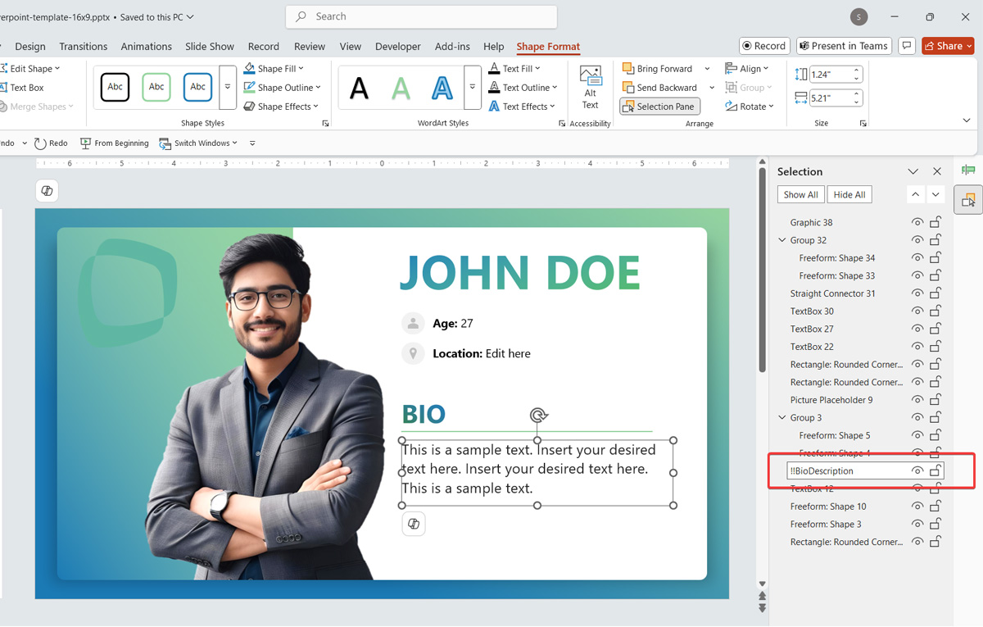The width and height of the screenshot is (983, 627).
Task: Apply the green outlined Abc shape style
Action: point(156,87)
